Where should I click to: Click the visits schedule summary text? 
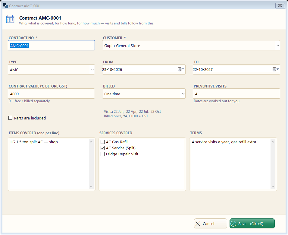coord(132,111)
